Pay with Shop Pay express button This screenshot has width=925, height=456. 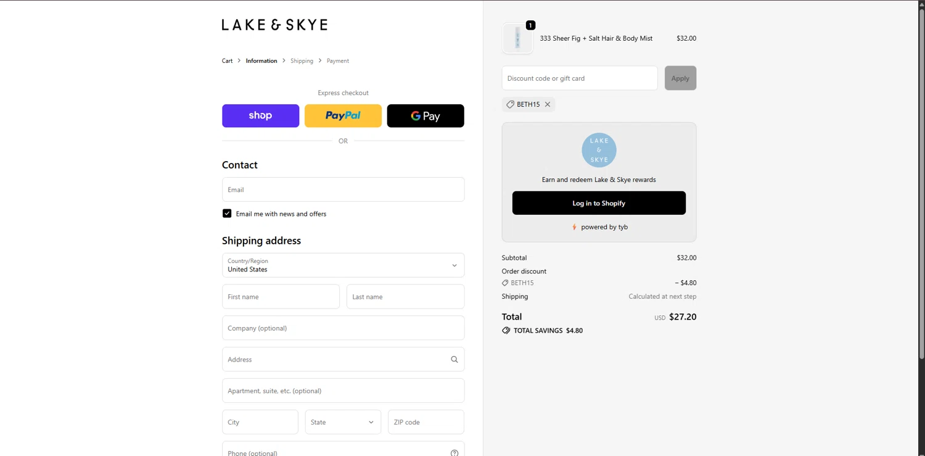click(x=260, y=116)
